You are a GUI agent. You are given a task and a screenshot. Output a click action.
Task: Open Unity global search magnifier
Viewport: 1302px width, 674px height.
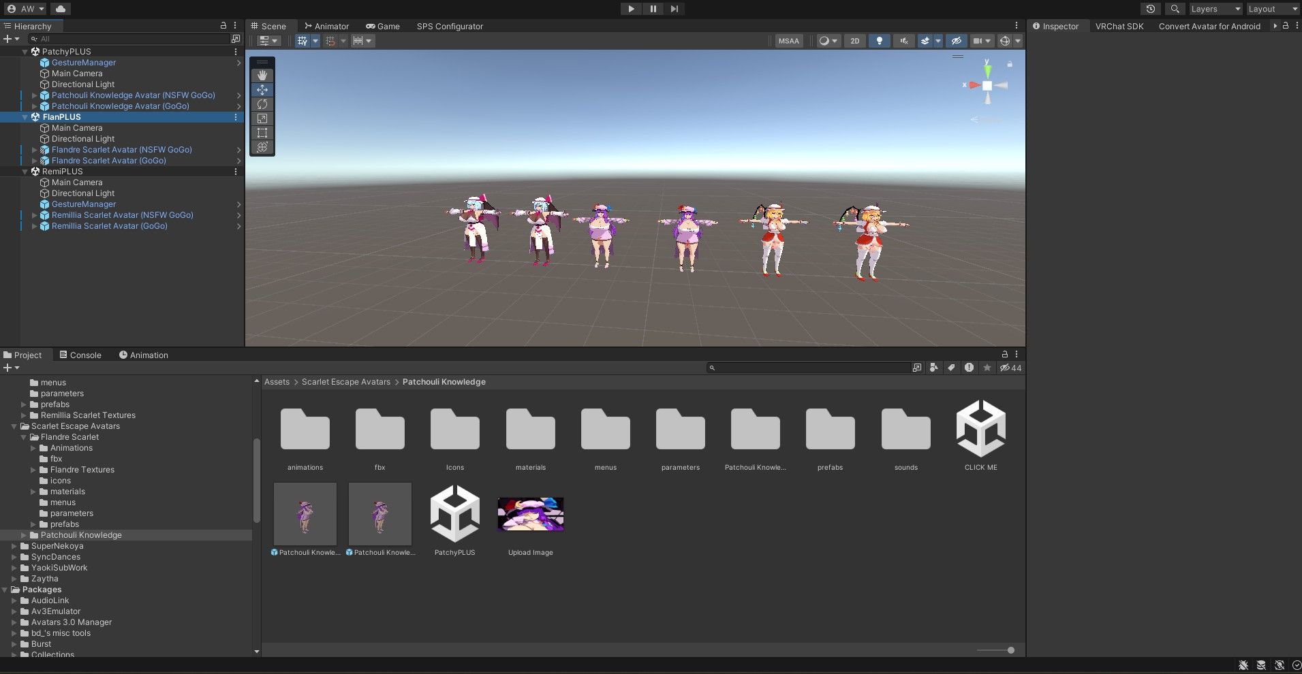pyautogui.click(x=1175, y=9)
